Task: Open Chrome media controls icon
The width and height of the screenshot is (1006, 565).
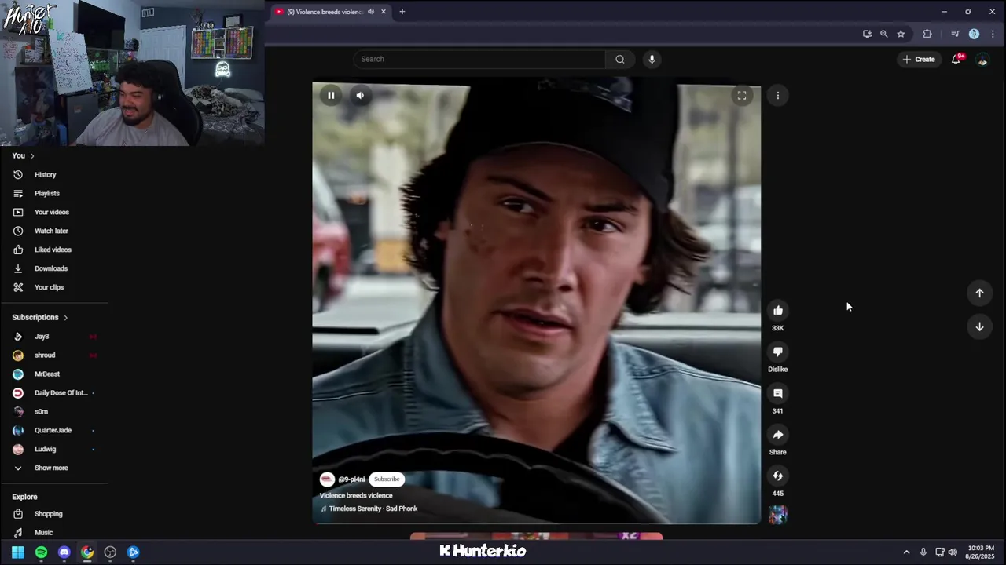Action: tap(955, 34)
